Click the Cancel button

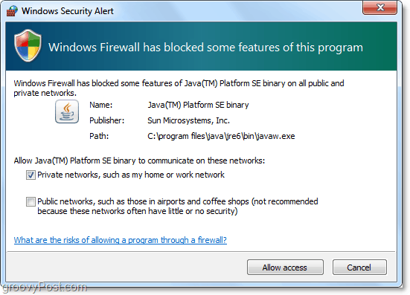tap(359, 268)
